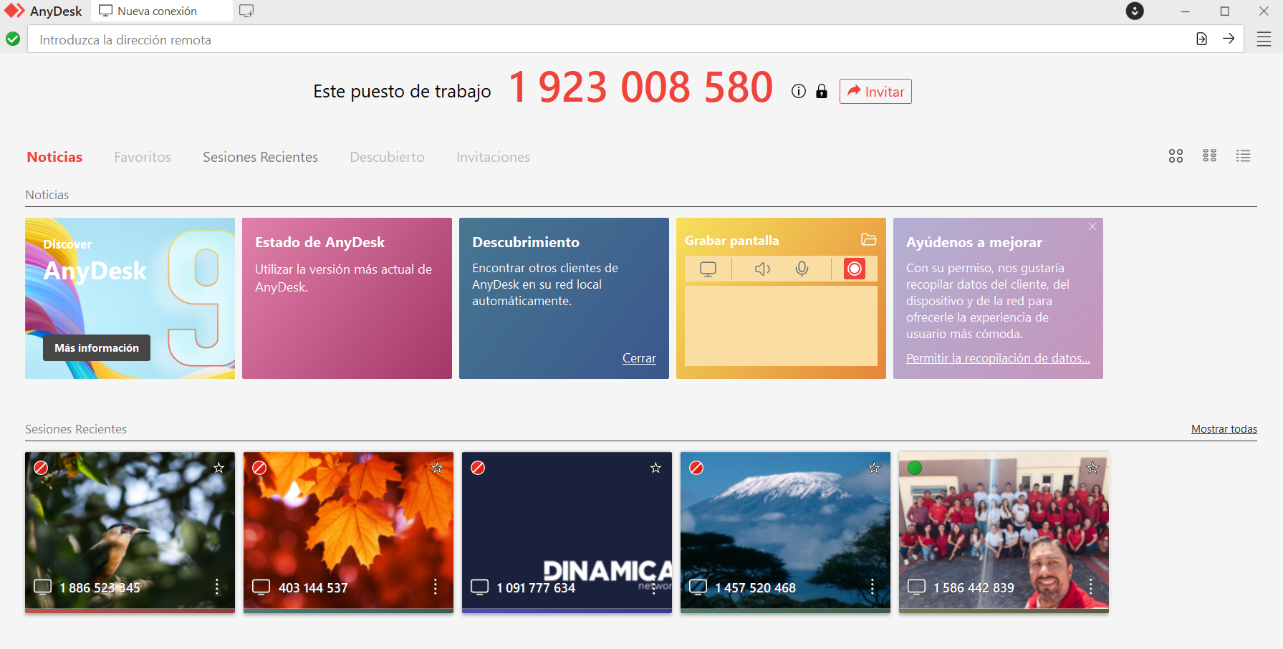This screenshot has width=1283, height=649.
Task: Open the Sesiones Recientes tab
Action: (x=260, y=157)
